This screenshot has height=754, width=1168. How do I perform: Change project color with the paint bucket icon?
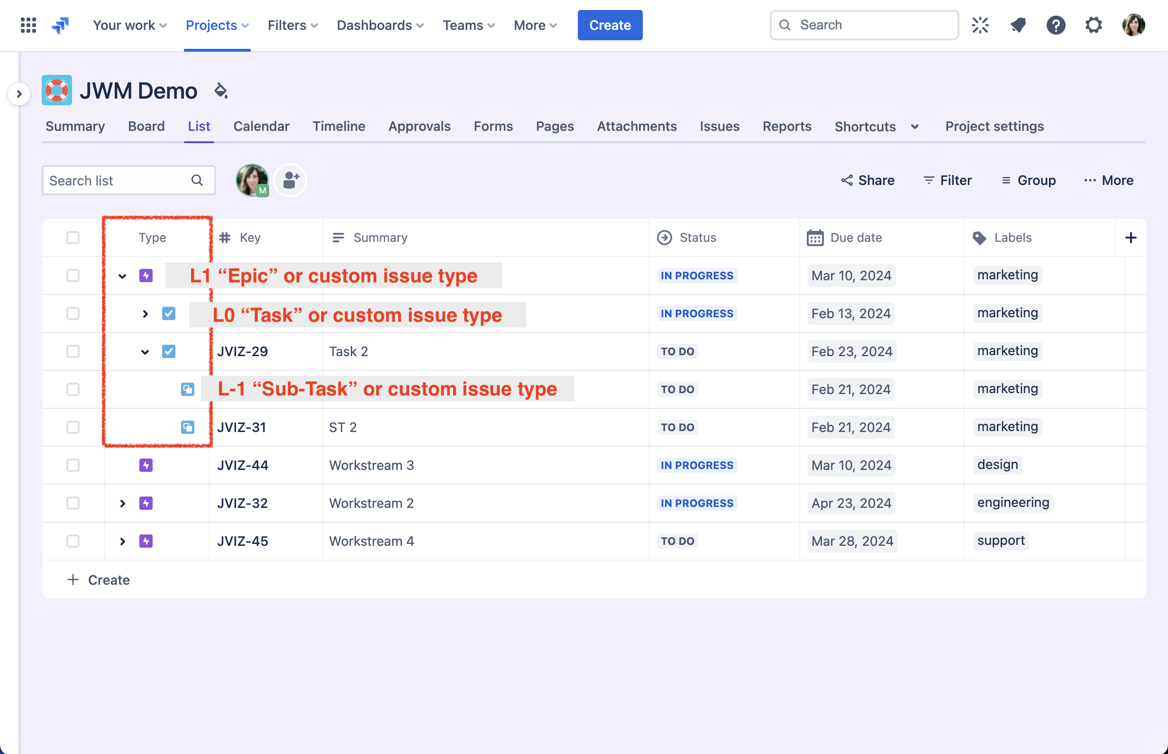pyautogui.click(x=221, y=91)
